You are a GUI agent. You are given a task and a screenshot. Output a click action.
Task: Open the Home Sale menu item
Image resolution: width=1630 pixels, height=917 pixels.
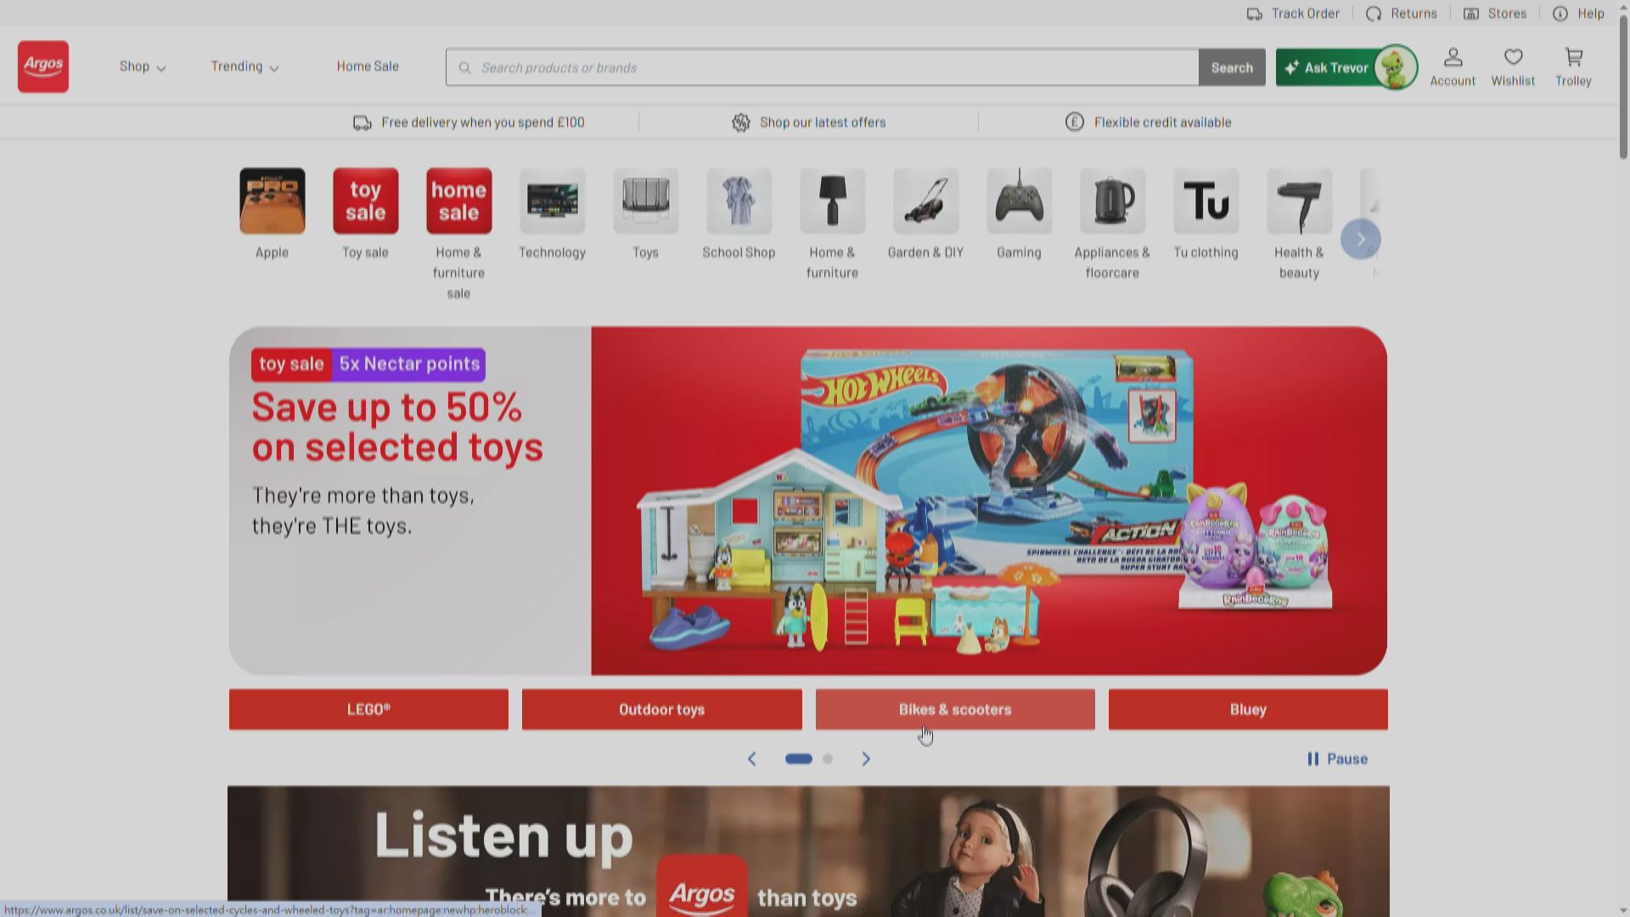pos(368,66)
